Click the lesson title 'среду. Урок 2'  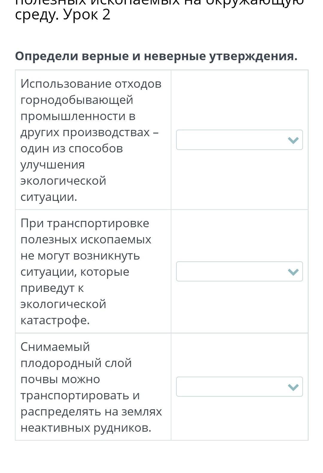pos(63,15)
